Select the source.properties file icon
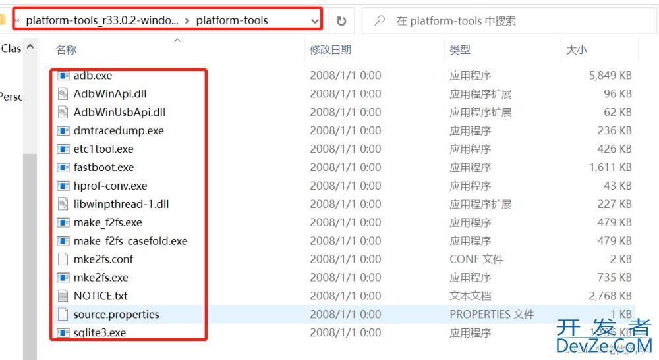The width and height of the screenshot is (659, 360). tap(63, 315)
